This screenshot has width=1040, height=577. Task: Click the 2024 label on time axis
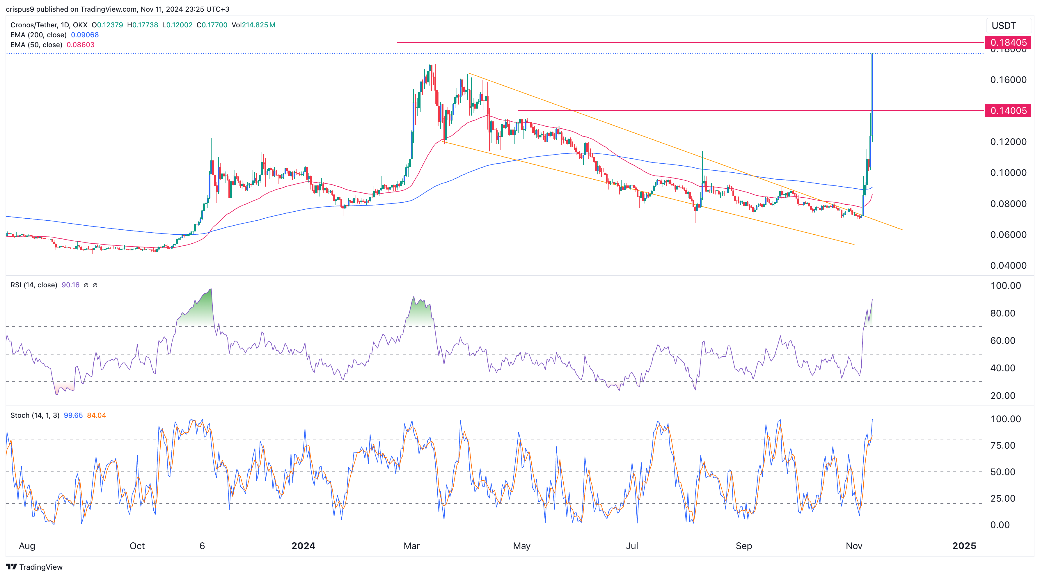304,546
